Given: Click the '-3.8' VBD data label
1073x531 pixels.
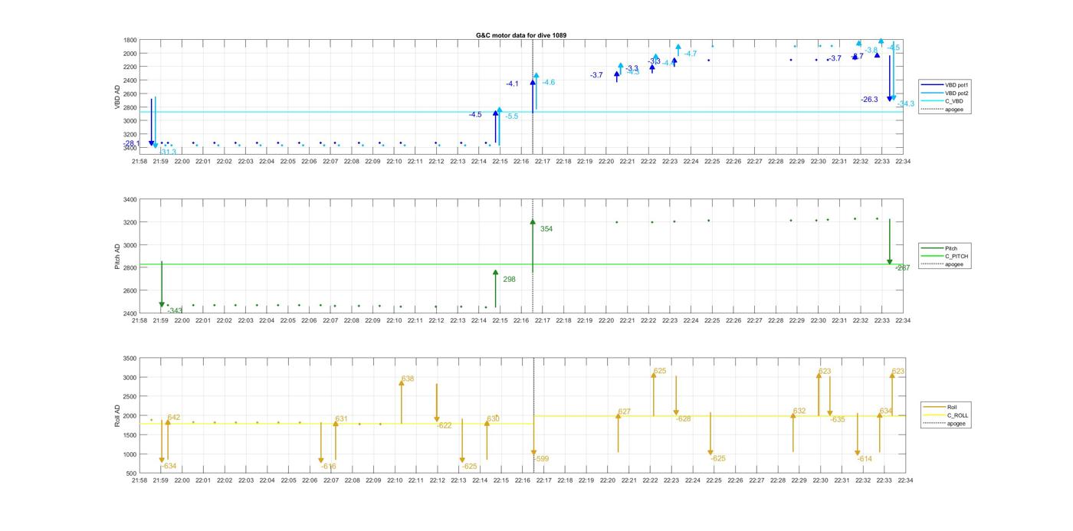Looking at the screenshot, I should point(871,50).
